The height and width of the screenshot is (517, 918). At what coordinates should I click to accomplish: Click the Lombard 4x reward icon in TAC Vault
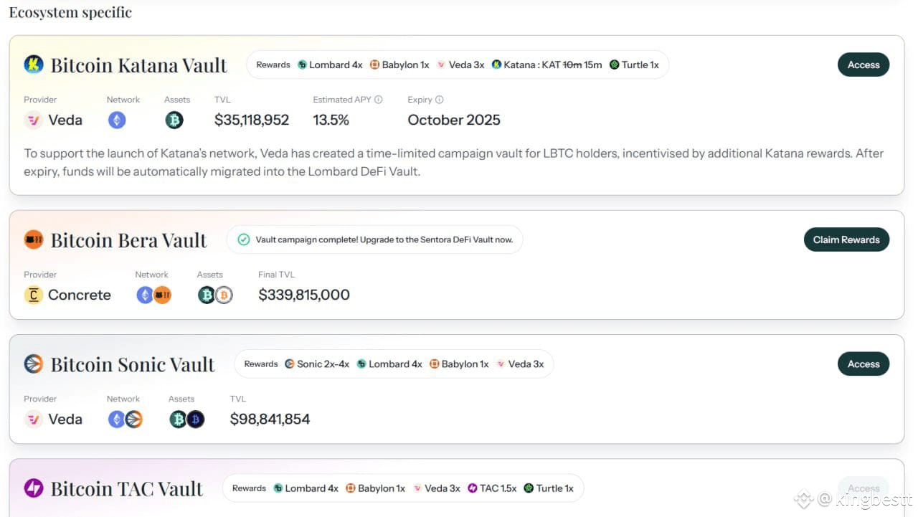pyautogui.click(x=278, y=488)
